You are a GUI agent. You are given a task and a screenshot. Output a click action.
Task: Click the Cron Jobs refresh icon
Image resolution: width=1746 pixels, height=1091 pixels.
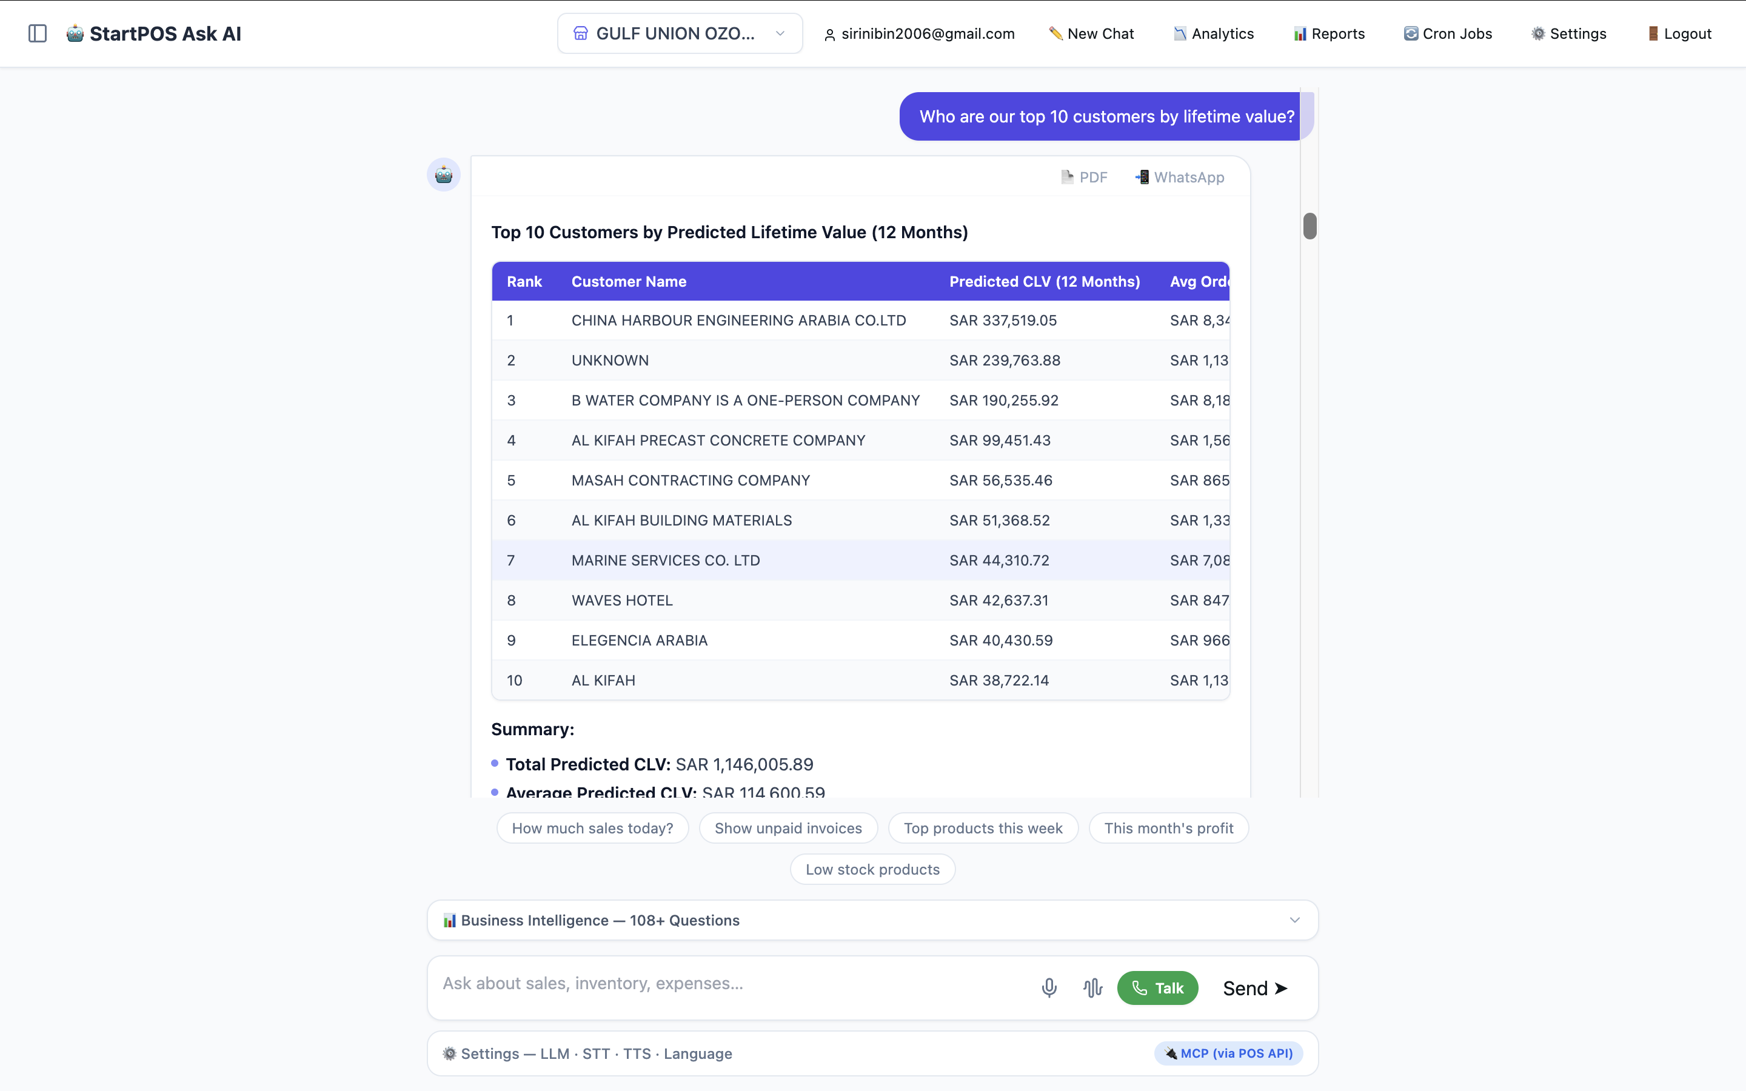(x=1411, y=33)
